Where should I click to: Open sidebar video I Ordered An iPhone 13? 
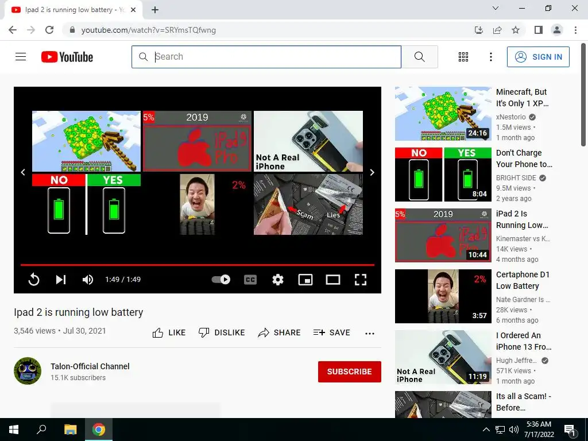524,341
